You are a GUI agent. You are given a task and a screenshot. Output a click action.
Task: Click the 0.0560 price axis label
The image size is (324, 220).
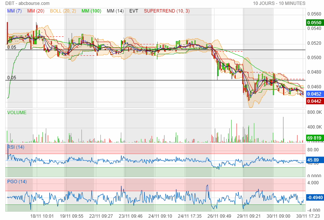[314, 14]
